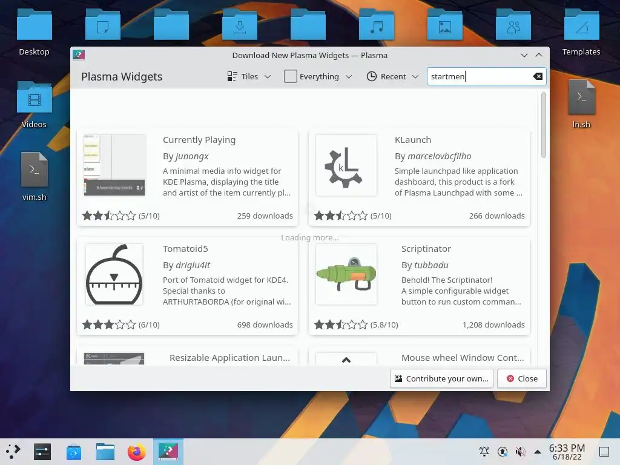620x465 pixels.
Task: Open the Everything filter dropdown
Action: 318,76
